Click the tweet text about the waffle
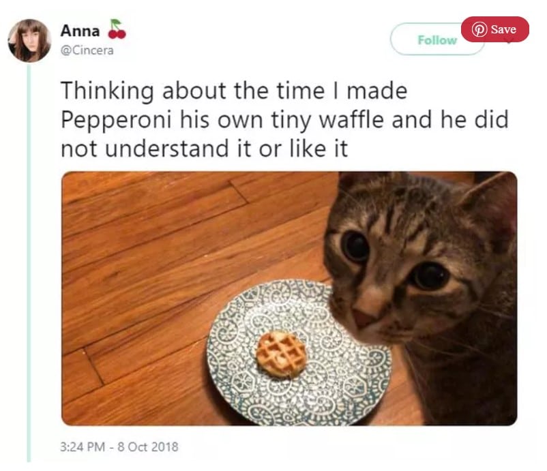The width and height of the screenshot is (547, 471). pos(284,119)
